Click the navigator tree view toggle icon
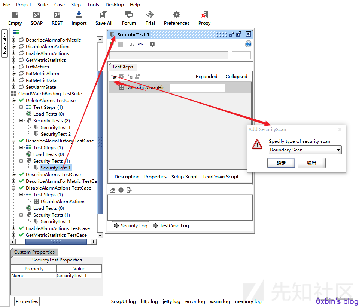The height and width of the screenshot is (307, 362). 16,32
